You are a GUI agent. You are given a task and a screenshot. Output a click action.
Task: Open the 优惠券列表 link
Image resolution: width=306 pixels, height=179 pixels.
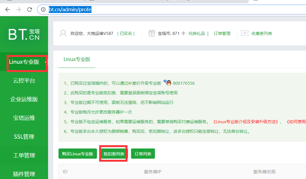pos(262,34)
